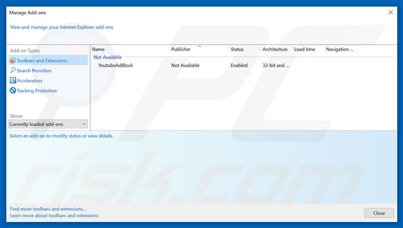
Task: Open Learn more about toolbars and extensions
Action: 54,215
